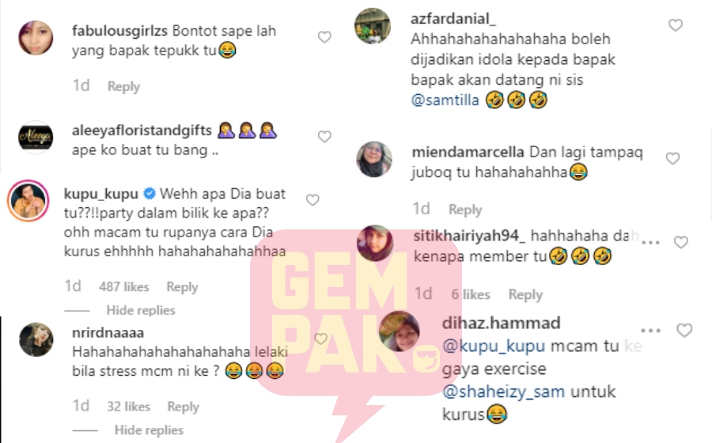
Task: Open @shaheizy_sam mention link
Action: 504,392
